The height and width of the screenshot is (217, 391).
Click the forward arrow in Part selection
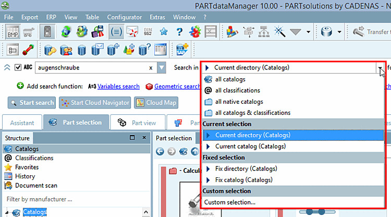[x=172, y=151]
